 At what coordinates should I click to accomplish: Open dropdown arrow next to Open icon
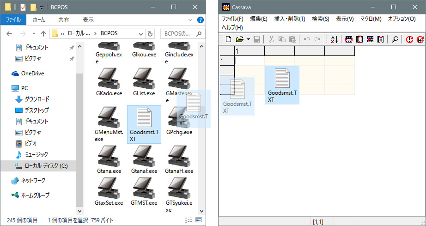coord(248,39)
